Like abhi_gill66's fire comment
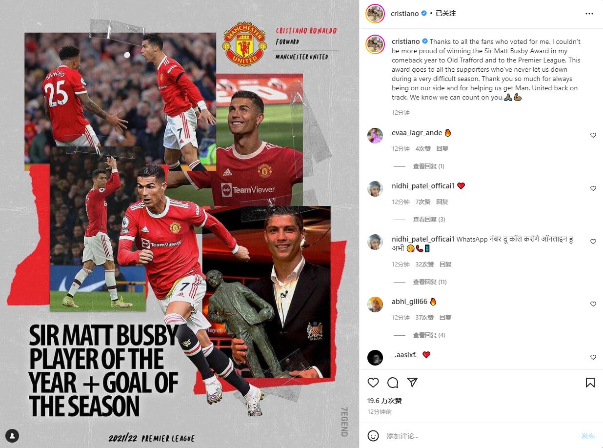The image size is (603, 448). tap(593, 304)
